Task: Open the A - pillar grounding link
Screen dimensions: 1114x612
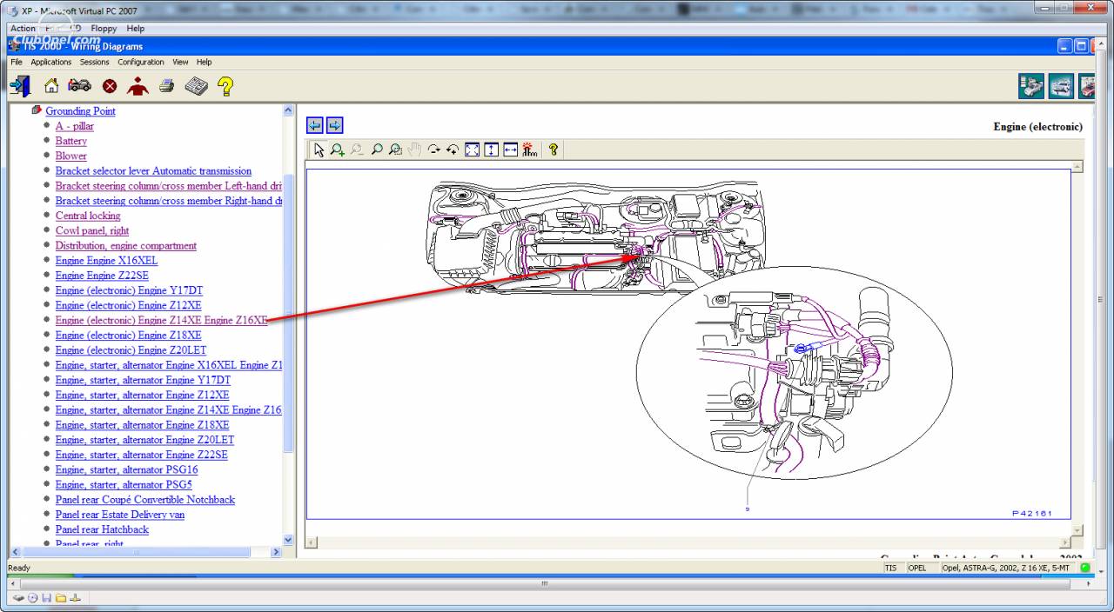Action: (x=75, y=126)
